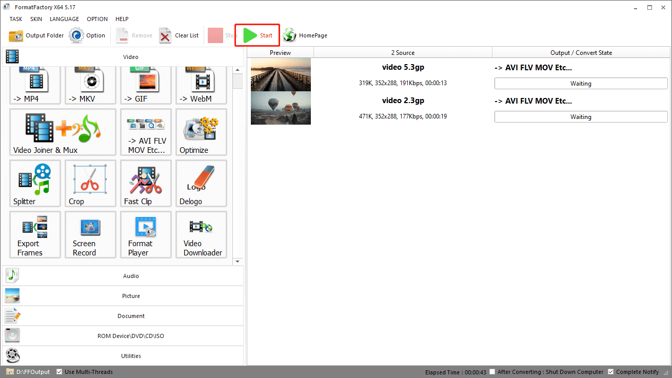This screenshot has height=378, width=672.
Task: Open the HELP menu
Action: point(122,19)
